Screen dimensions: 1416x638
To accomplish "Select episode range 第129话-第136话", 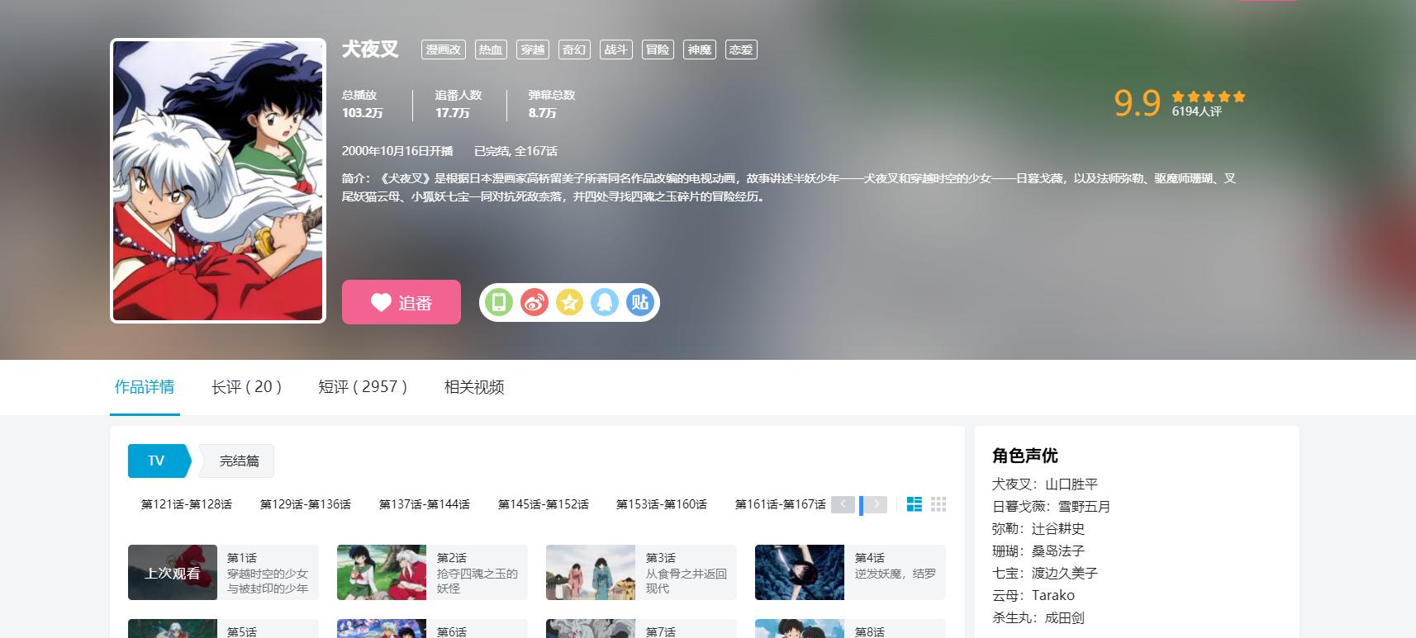I will tap(306, 504).
